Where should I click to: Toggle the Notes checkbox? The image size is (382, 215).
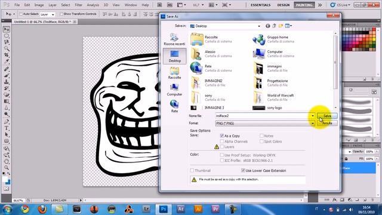tap(261, 136)
